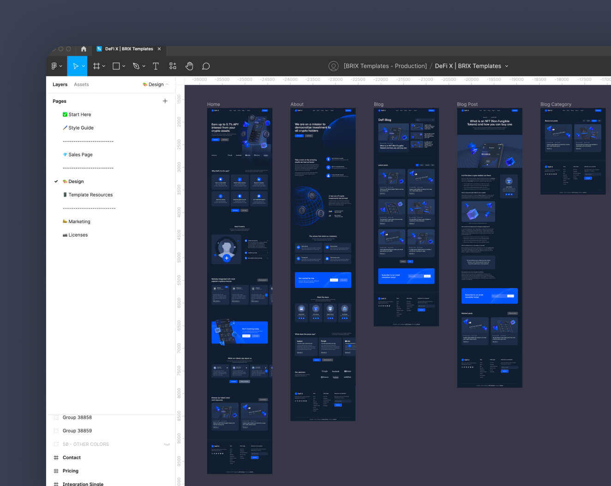
Task: Unhide the 50 - OTHER COLORS frame
Action: point(167,444)
